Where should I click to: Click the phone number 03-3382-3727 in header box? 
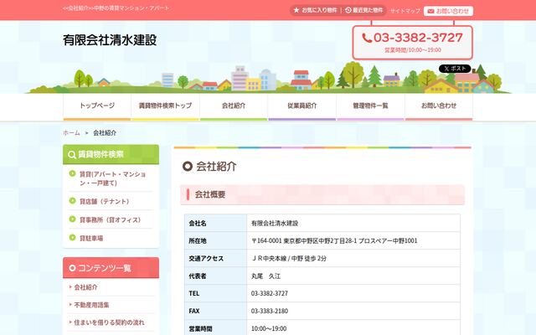(418, 38)
